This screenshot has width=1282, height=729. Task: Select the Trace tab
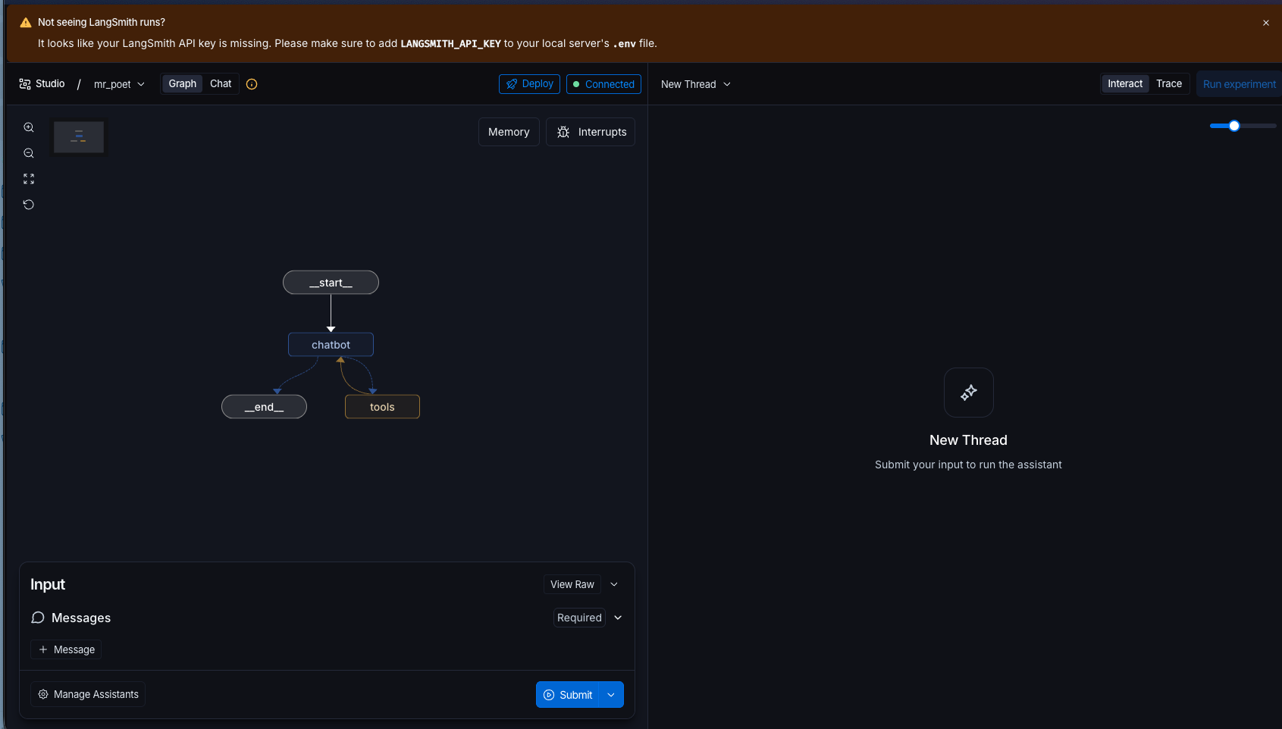pyautogui.click(x=1169, y=84)
